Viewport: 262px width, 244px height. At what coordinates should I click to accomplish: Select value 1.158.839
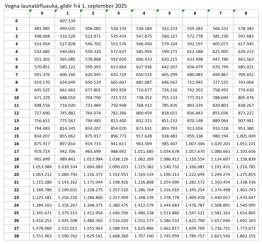point(246,159)
